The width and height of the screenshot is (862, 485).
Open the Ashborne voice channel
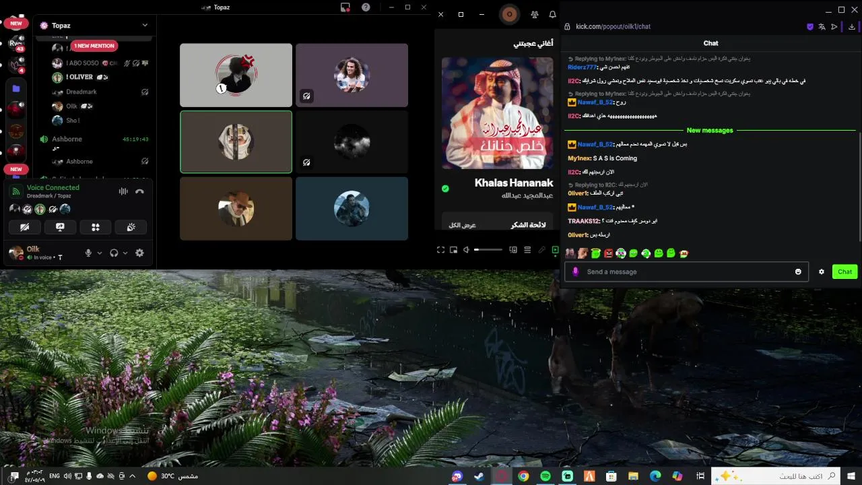(67, 139)
